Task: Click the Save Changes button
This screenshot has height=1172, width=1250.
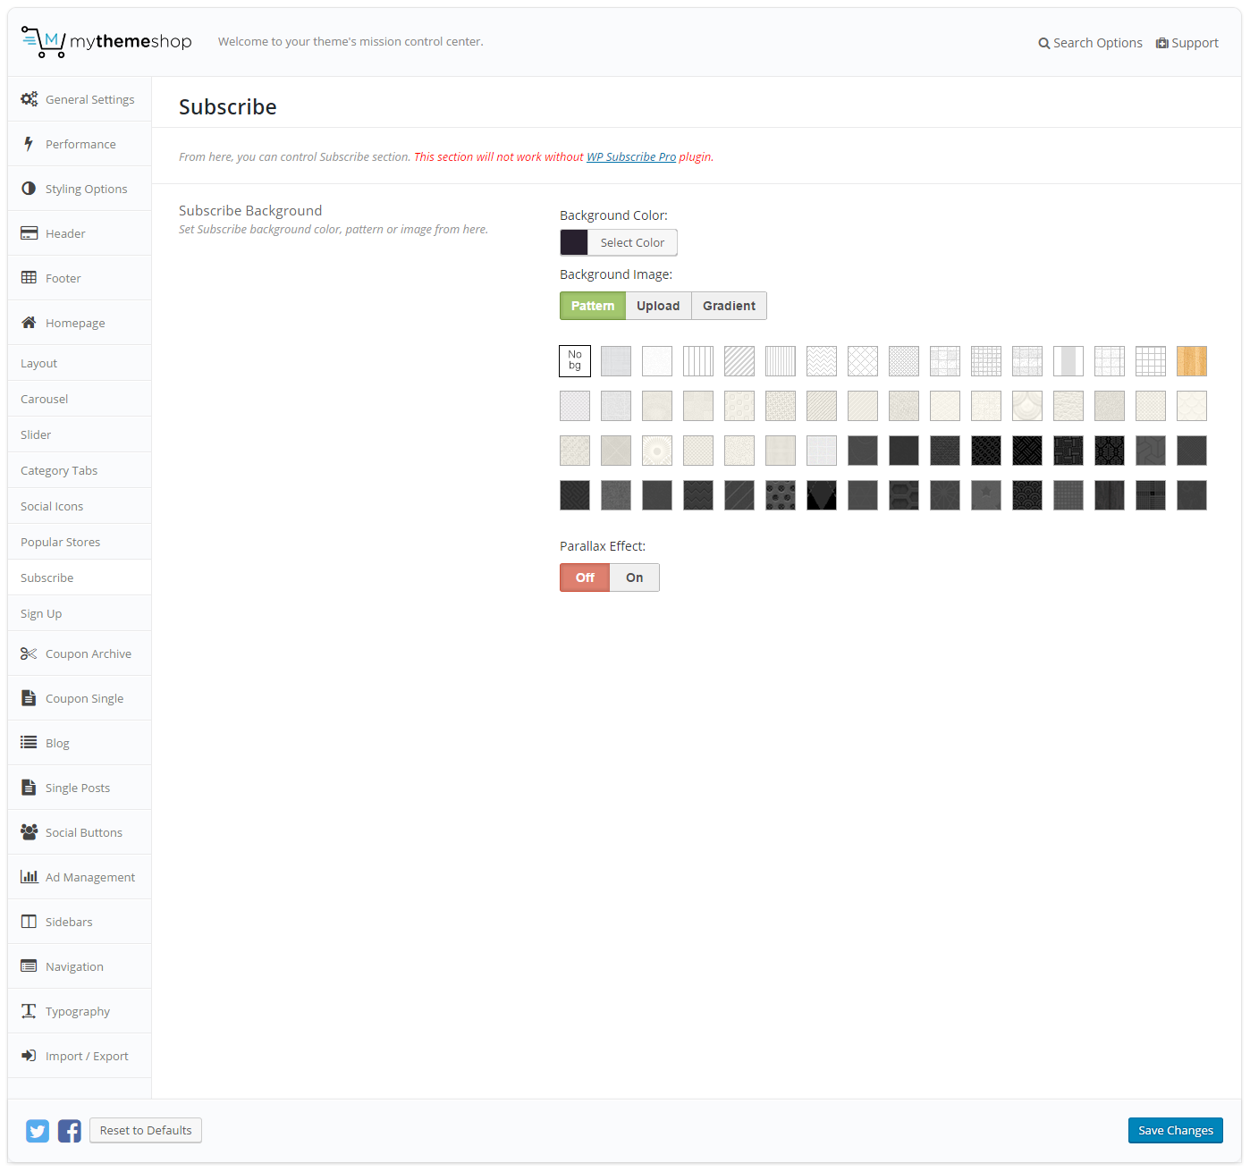Action: 1175,1130
